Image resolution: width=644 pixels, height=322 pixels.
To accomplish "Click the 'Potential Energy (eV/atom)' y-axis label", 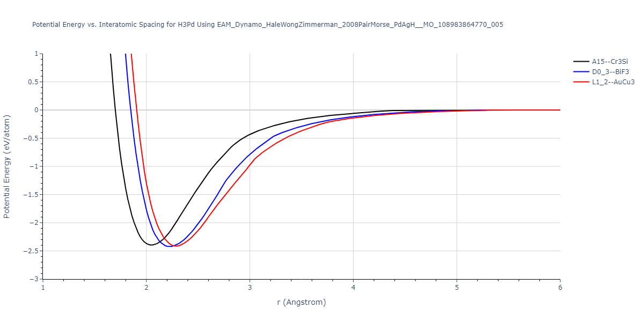I will coord(8,166).
